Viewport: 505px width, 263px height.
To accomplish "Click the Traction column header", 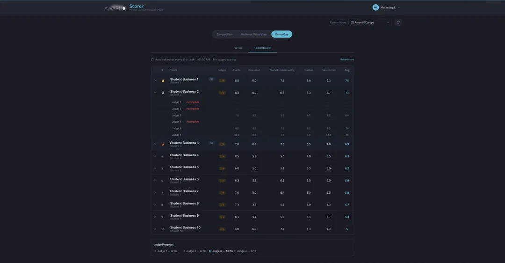I will point(309,70).
